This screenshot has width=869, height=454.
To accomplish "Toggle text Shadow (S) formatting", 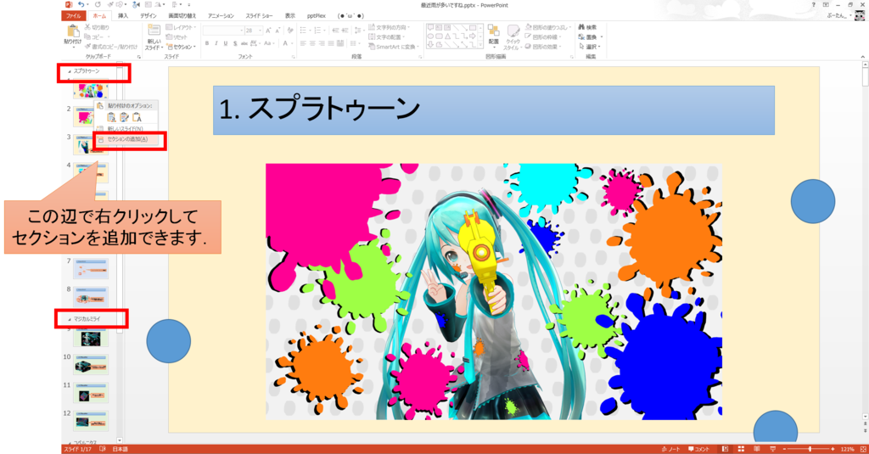I will tap(235, 43).
